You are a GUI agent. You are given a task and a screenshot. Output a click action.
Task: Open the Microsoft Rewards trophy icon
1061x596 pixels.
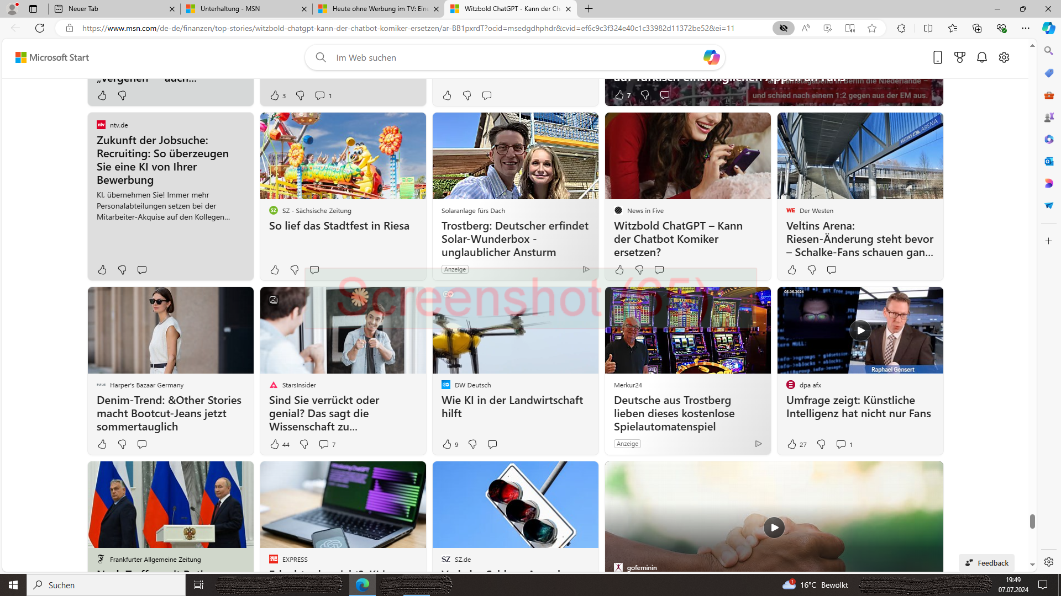(x=960, y=57)
